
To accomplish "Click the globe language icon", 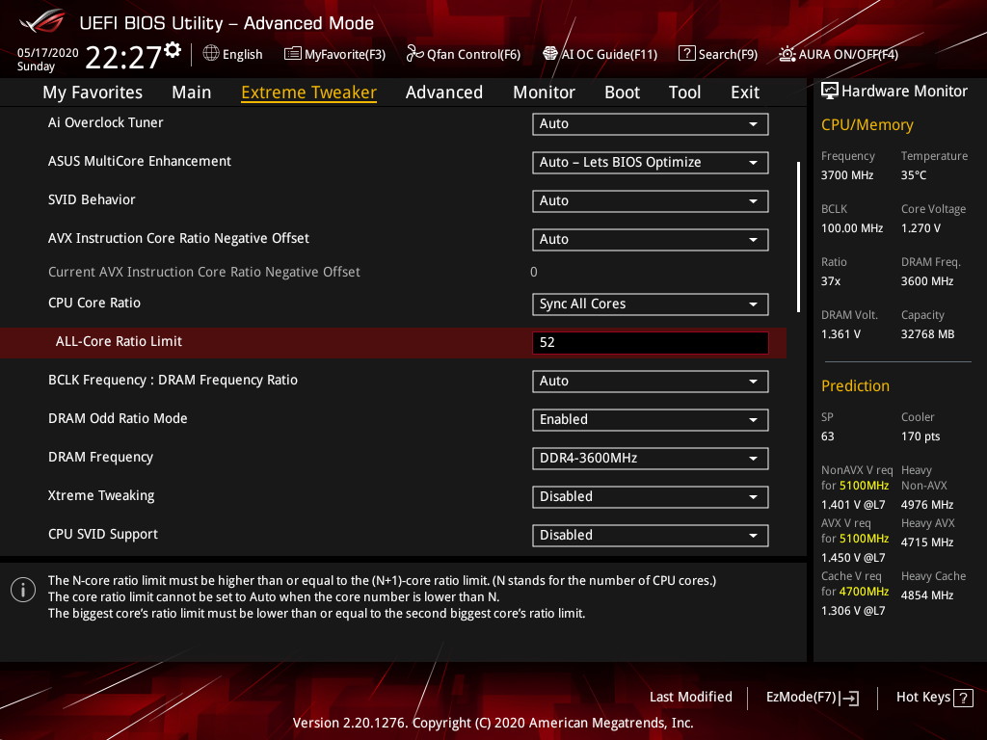I will 211,54.
